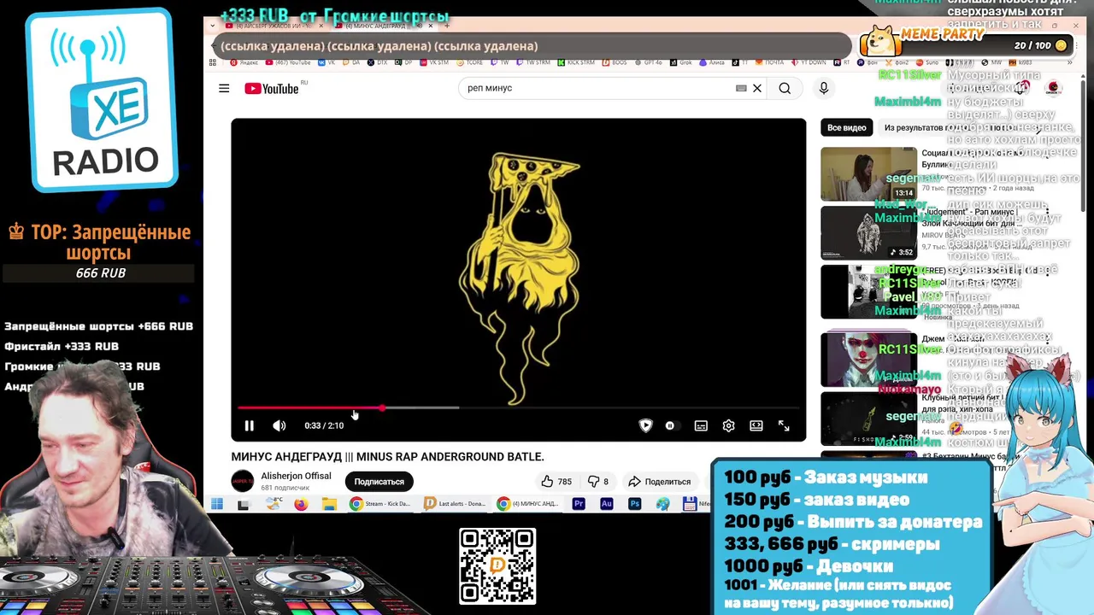
Task: Switch to 'Stream - Kick Da...' Chrome window
Action: tap(382, 505)
